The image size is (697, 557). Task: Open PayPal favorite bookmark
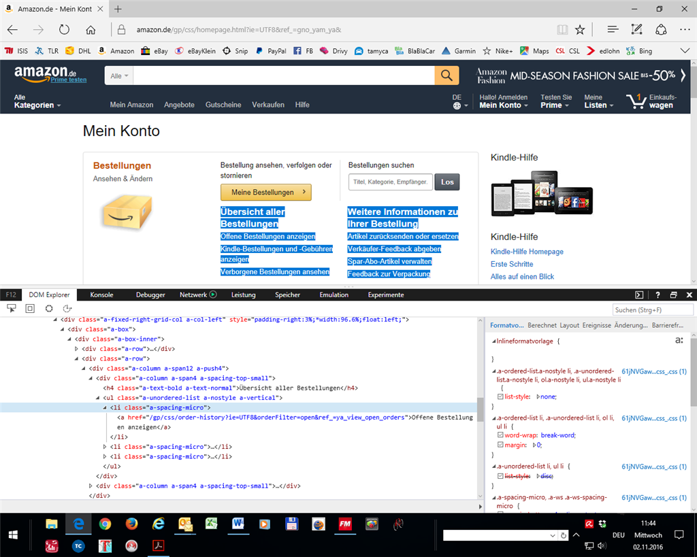[271, 51]
